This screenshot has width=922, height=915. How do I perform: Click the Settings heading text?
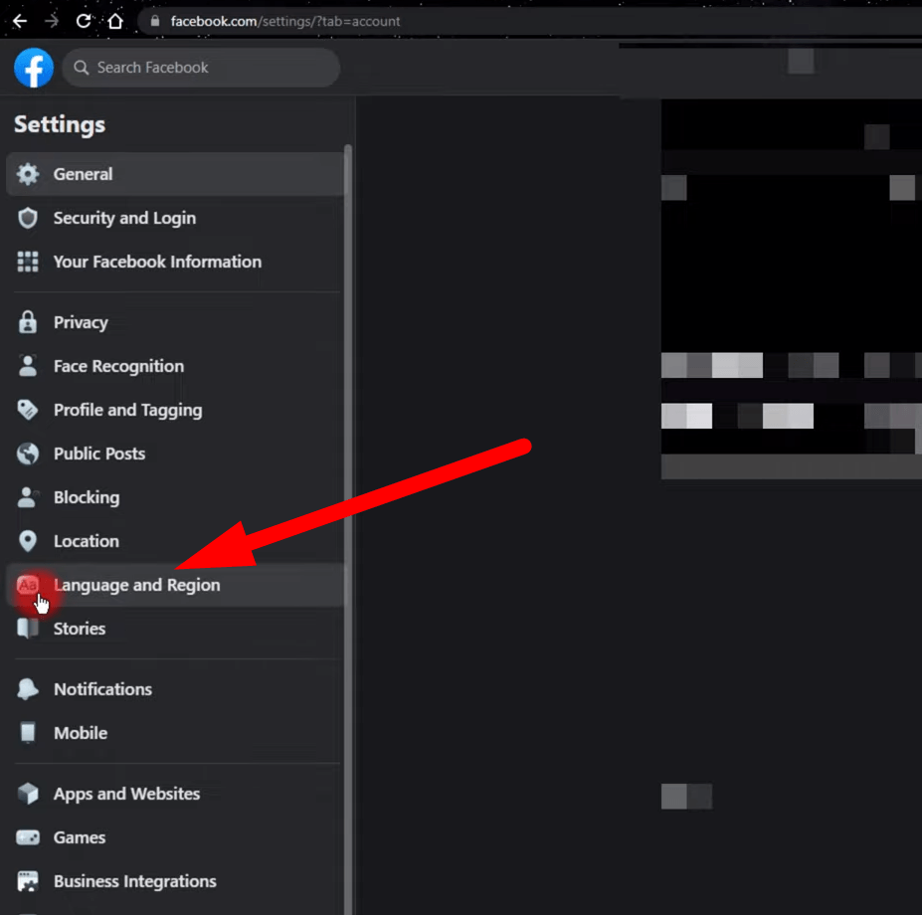tap(60, 124)
